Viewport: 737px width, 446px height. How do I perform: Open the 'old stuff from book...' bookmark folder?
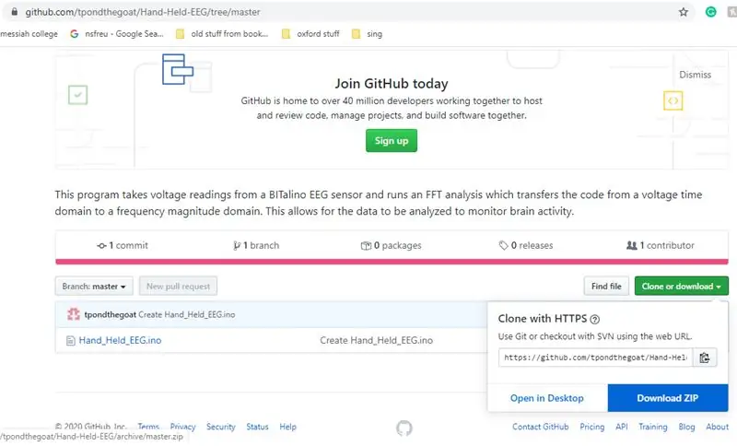[221, 34]
